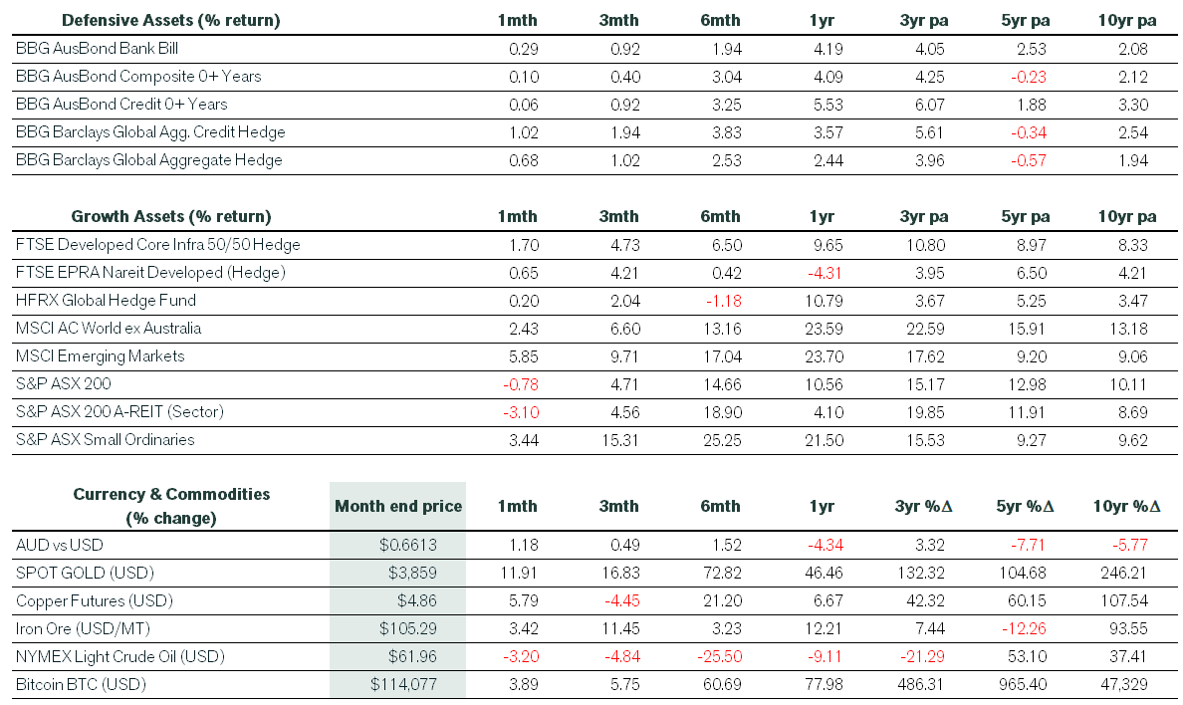
Task: Select the MSCI Emerging Markets row label
Action: point(101,355)
